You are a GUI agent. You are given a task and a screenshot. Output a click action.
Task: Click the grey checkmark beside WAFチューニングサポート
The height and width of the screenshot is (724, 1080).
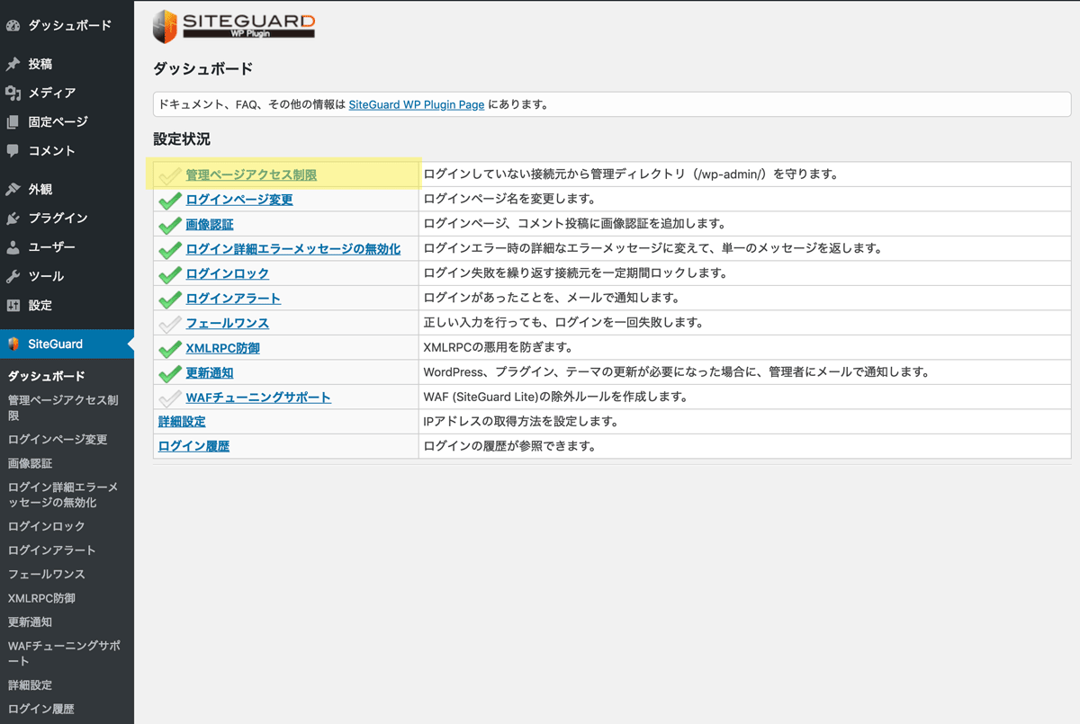(x=169, y=397)
